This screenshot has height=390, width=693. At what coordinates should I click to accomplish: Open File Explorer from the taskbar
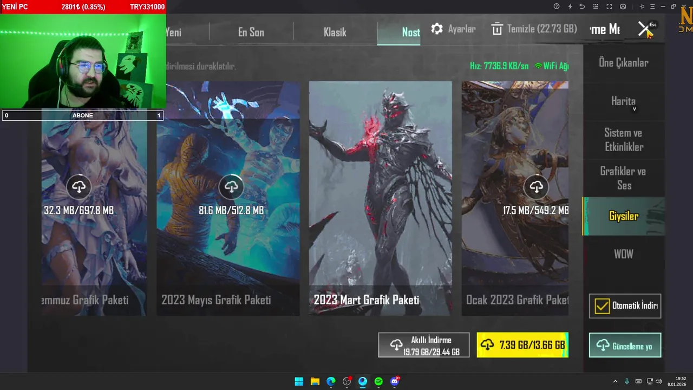pos(315,381)
